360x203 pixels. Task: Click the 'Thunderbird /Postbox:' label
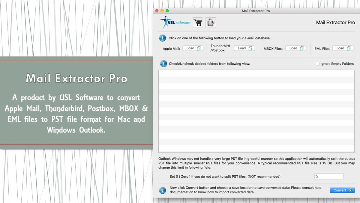point(220,48)
